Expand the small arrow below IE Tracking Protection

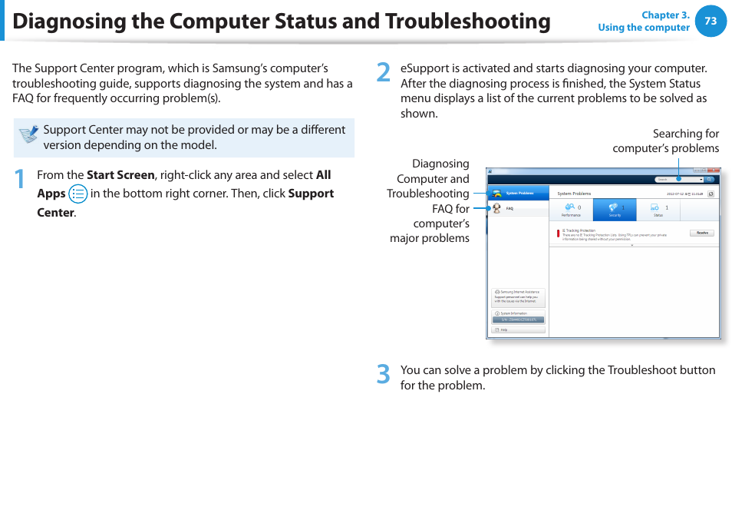pyautogui.click(x=632, y=245)
